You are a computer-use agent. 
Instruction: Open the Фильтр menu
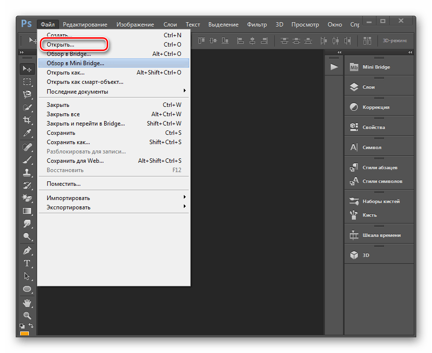(257, 25)
